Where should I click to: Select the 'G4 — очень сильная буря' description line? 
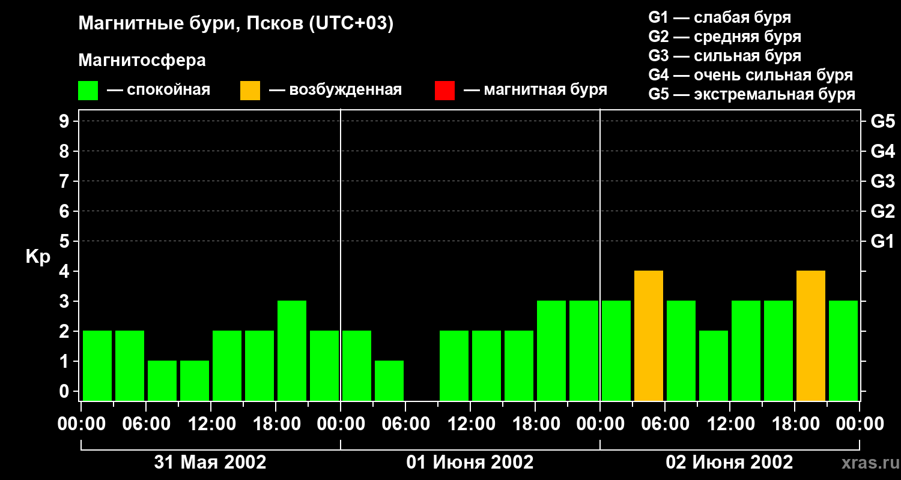tap(751, 75)
